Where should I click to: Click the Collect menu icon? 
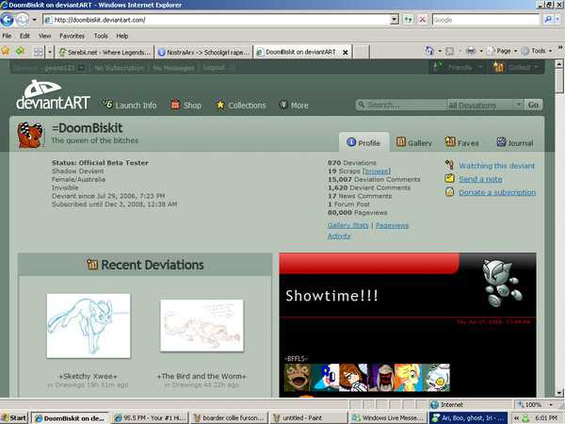pos(499,67)
